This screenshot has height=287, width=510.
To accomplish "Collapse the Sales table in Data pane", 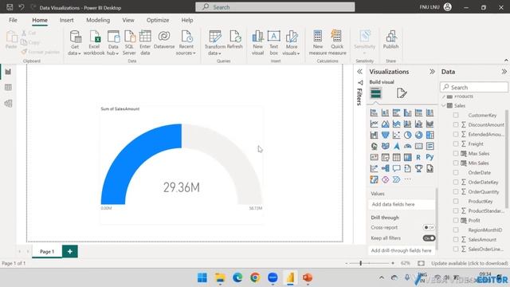I will [x=443, y=106].
